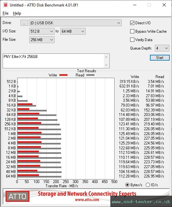Click the 114.48 MB/s write value

129,114
